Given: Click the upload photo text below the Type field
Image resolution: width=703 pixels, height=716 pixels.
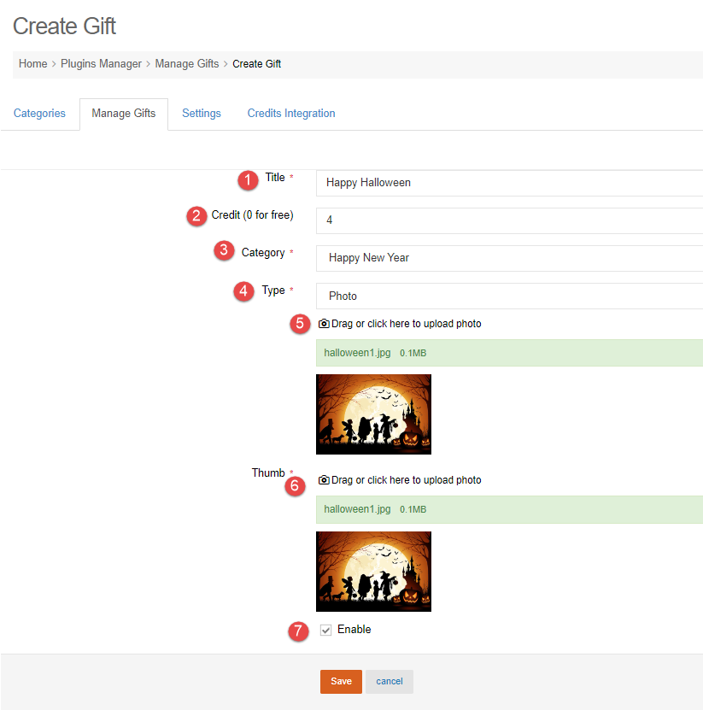Looking at the screenshot, I should (406, 324).
